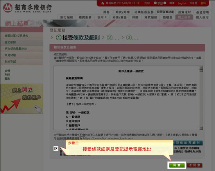Open the 信用卡 tab
Screen dimensions: 215x171
(x=102, y=17)
